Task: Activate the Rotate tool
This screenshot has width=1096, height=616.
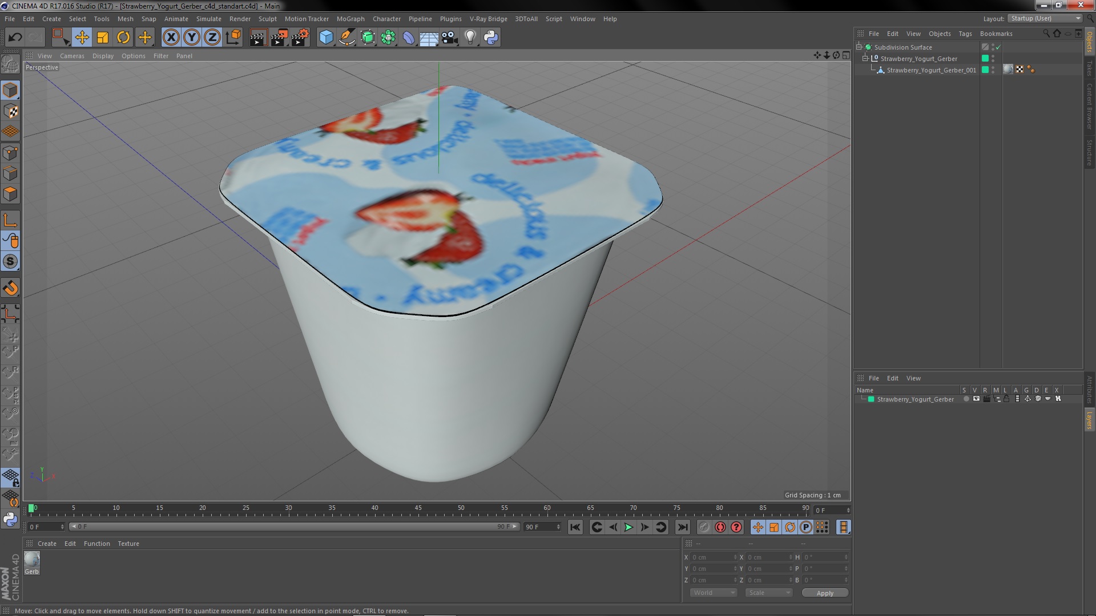Action: (x=123, y=38)
